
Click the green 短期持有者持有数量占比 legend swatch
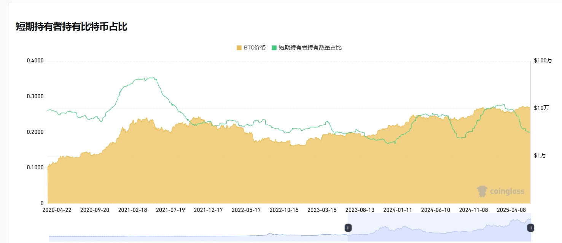coord(274,48)
